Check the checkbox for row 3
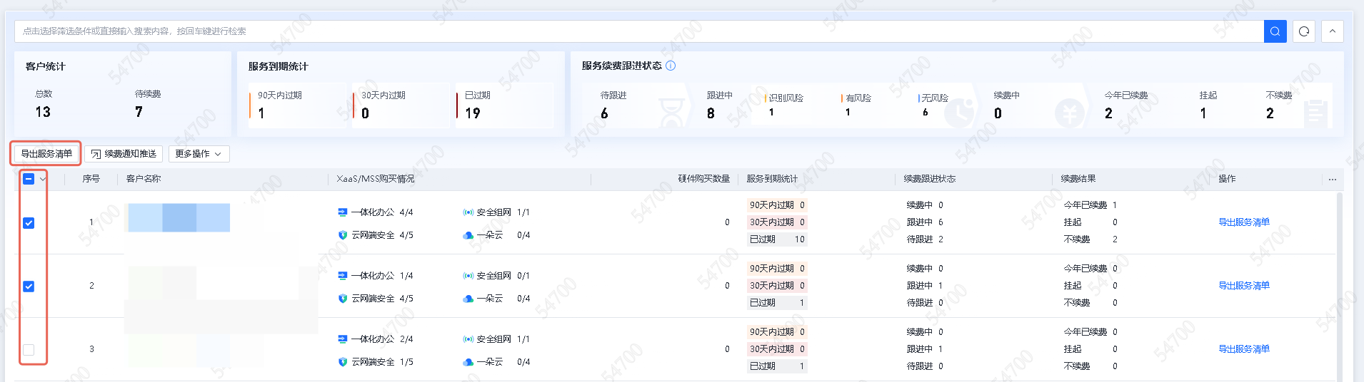 tap(29, 350)
